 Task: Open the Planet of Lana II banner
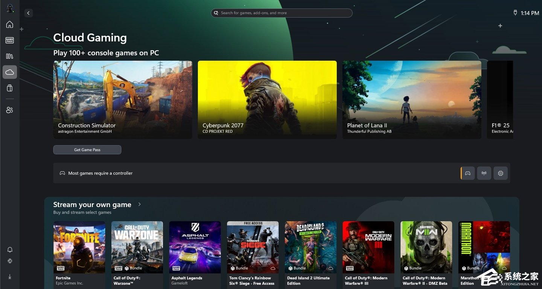[412, 100]
